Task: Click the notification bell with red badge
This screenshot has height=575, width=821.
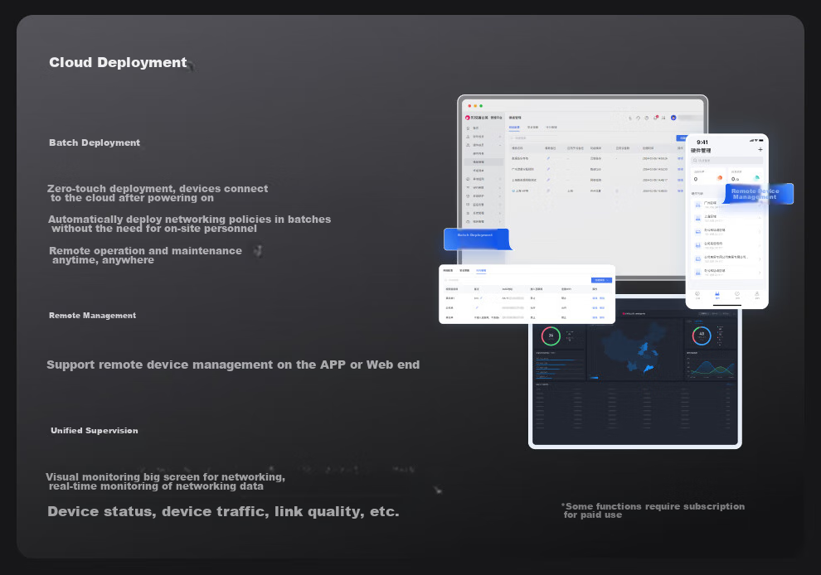Action: [x=656, y=118]
